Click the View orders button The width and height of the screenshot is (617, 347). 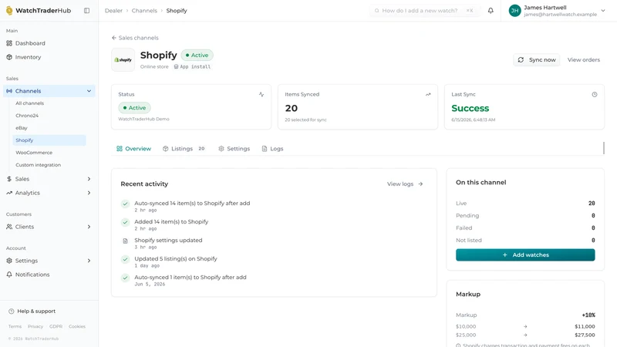click(x=584, y=60)
